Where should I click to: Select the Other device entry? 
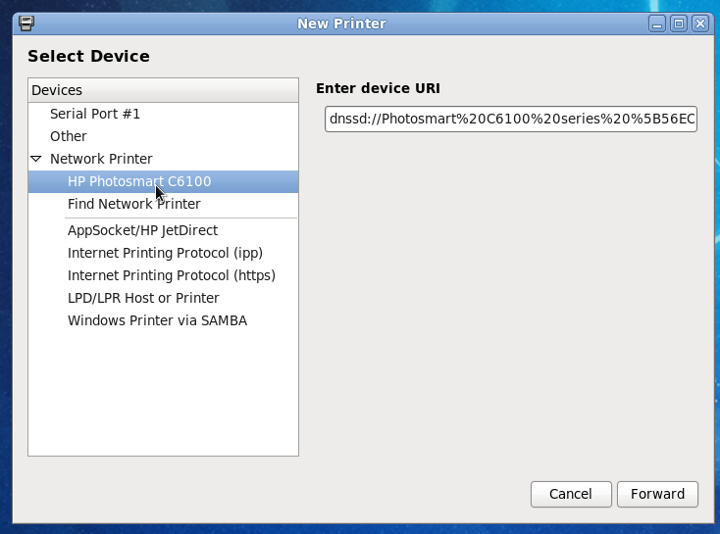(69, 136)
